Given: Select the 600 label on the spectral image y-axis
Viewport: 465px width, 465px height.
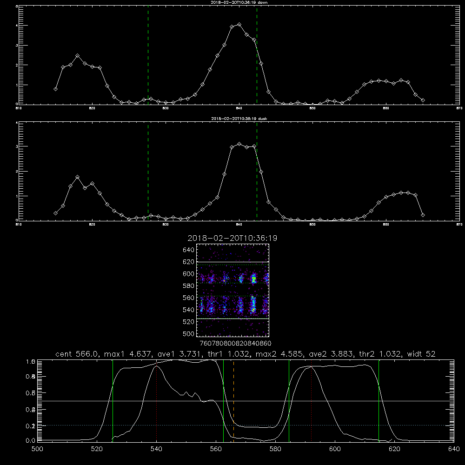Looking at the screenshot, I should (189, 274).
